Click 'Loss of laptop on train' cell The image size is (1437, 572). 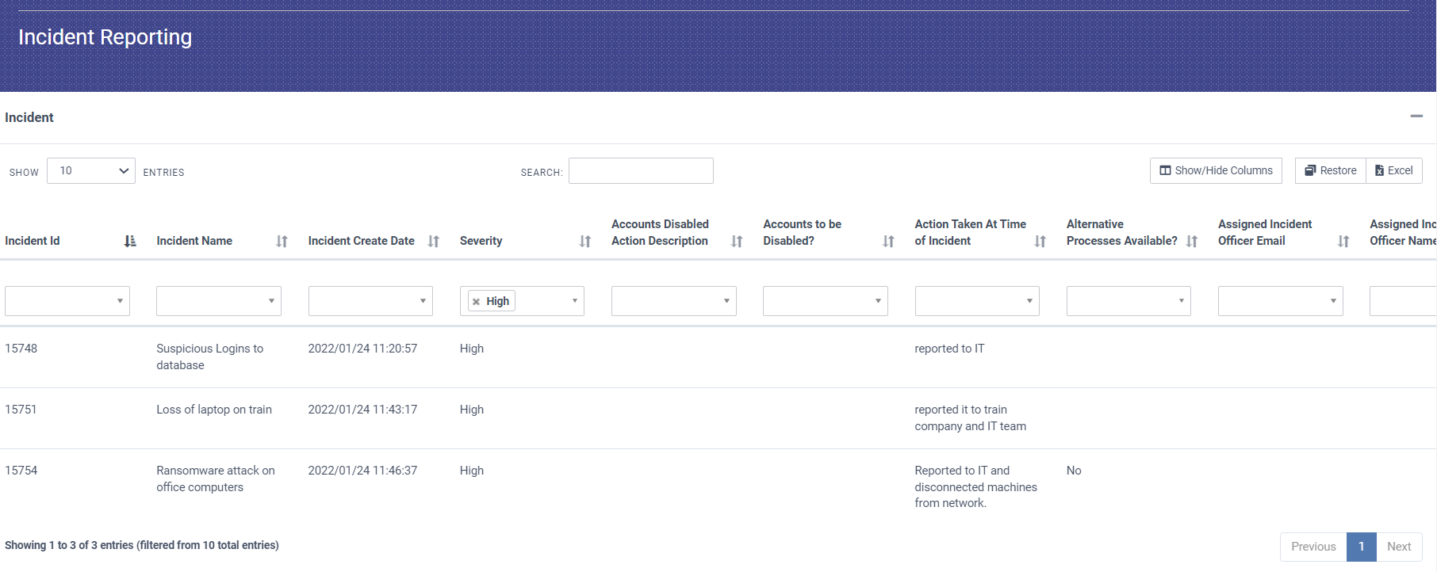[x=214, y=410]
